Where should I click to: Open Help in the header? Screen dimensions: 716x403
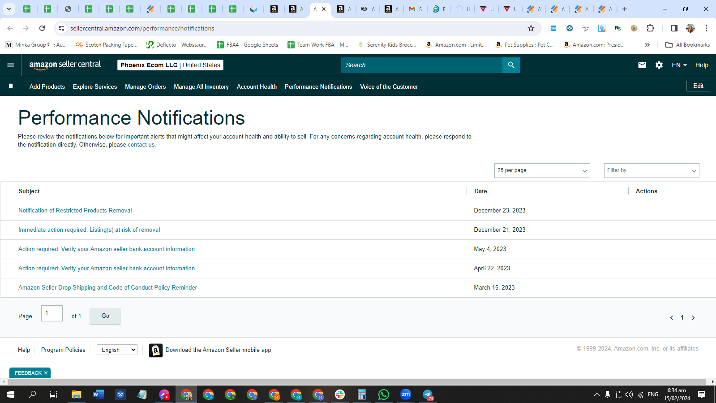click(x=702, y=65)
